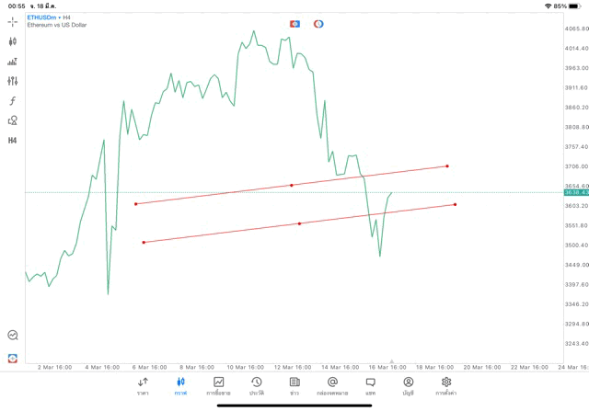
Task: Open the การตั้งค่า (Settings) tab
Action: coord(446,385)
